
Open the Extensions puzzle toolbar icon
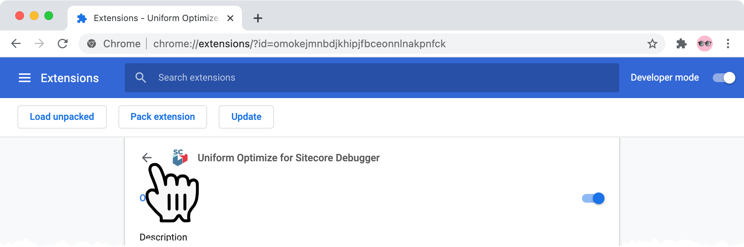click(682, 44)
